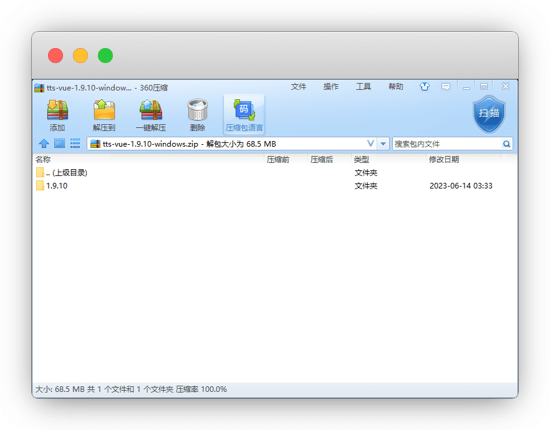Open the 文件 (File) menu
Image resolution: width=550 pixels, height=430 pixels.
point(299,87)
